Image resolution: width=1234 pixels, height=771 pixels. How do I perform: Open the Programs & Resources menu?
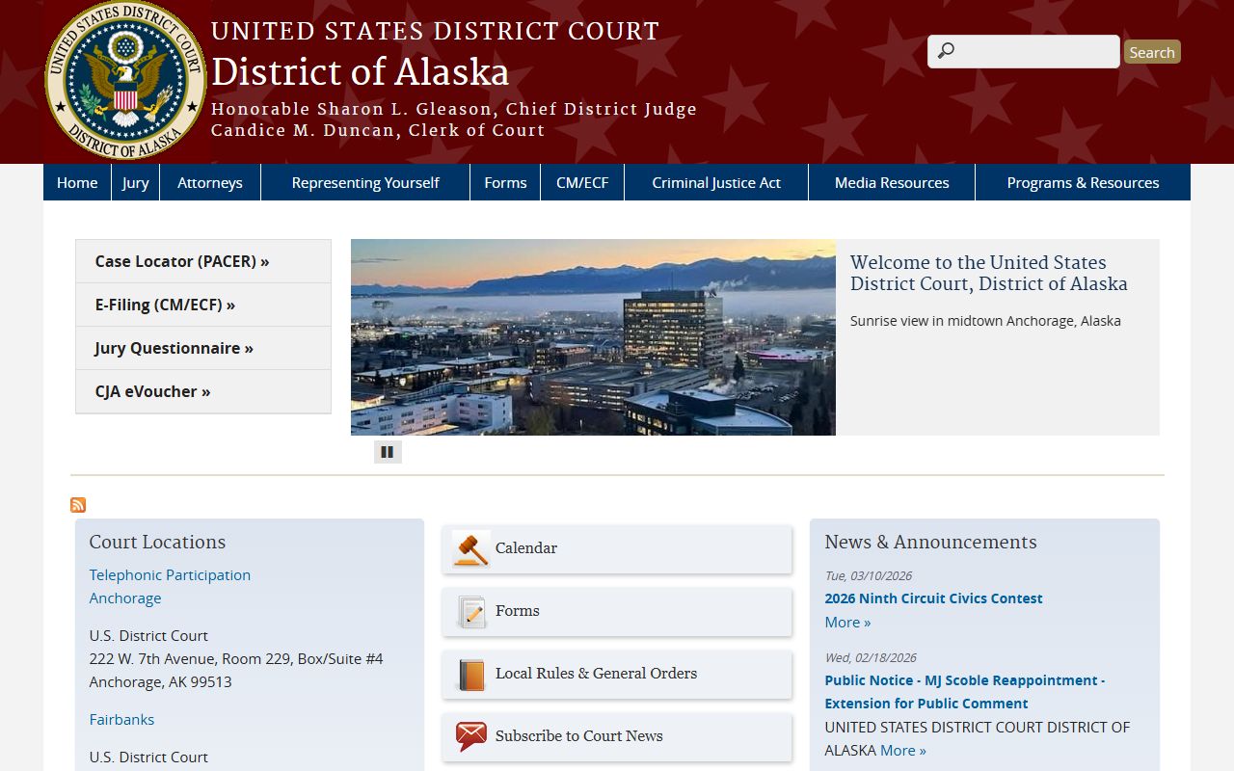pos(1083,182)
